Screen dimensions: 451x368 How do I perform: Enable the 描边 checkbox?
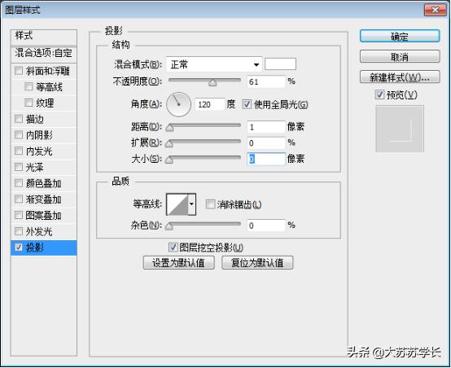click(x=19, y=119)
